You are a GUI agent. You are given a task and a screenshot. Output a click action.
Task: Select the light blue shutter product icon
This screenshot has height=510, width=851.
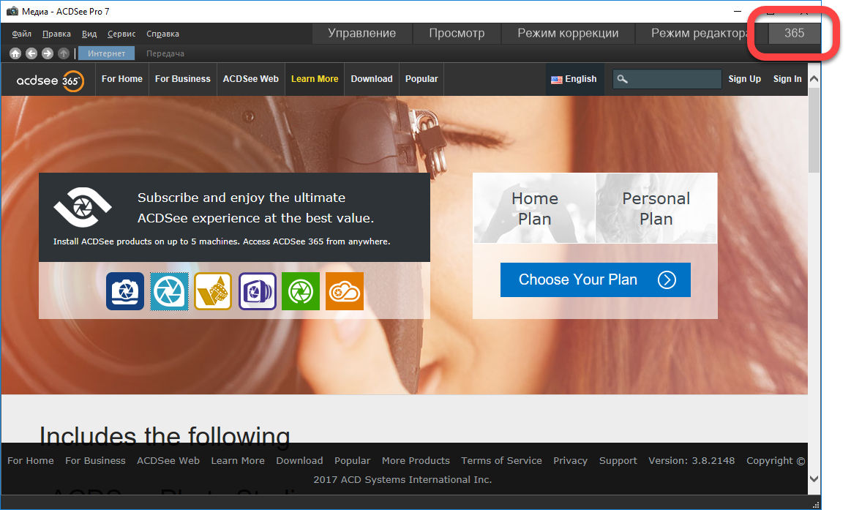tap(170, 291)
